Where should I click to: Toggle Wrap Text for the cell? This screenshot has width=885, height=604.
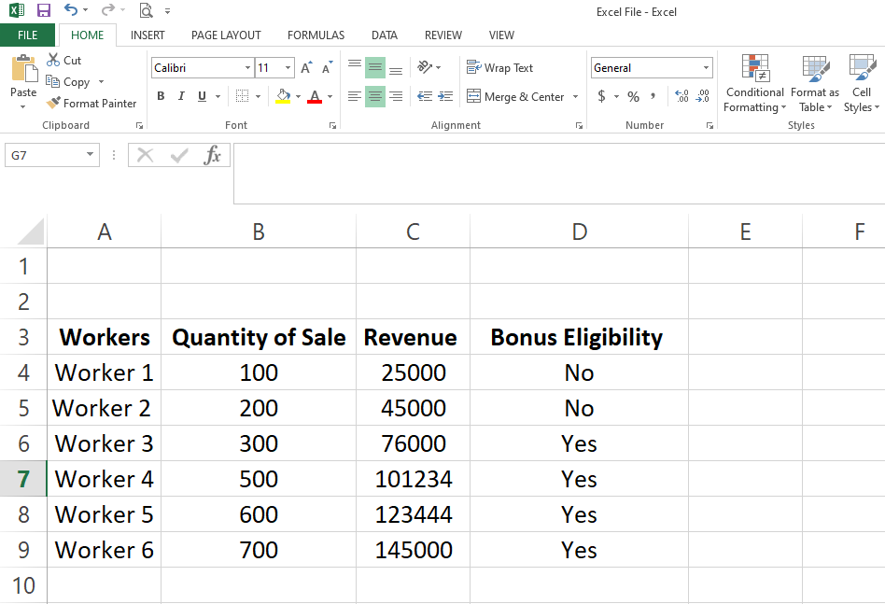click(499, 68)
